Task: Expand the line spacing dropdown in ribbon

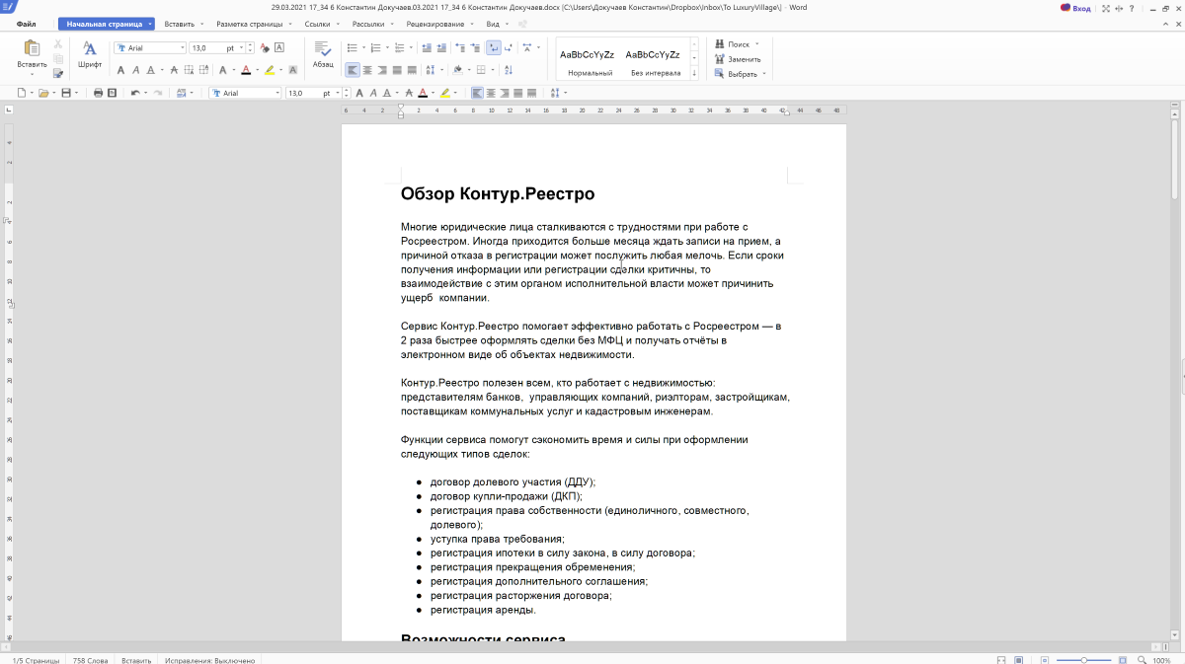Action: [441, 70]
